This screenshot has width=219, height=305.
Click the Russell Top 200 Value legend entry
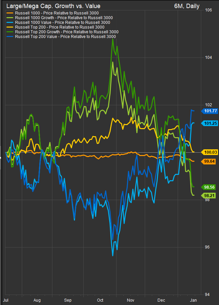pyautogui.click(x=65, y=37)
